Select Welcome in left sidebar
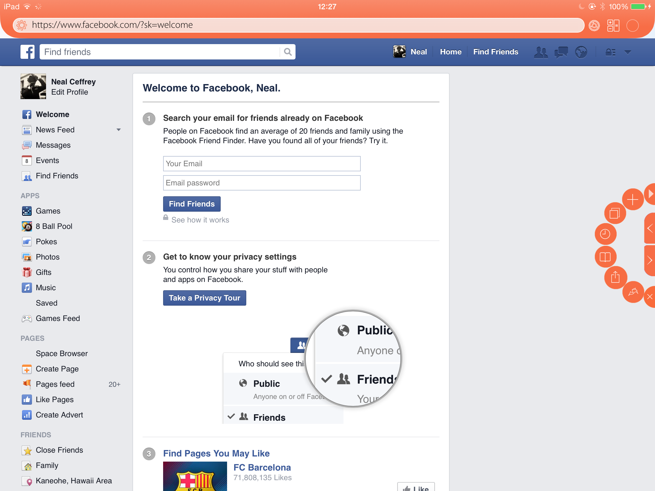Viewport: 655px width, 491px height. pyautogui.click(x=52, y=114)
